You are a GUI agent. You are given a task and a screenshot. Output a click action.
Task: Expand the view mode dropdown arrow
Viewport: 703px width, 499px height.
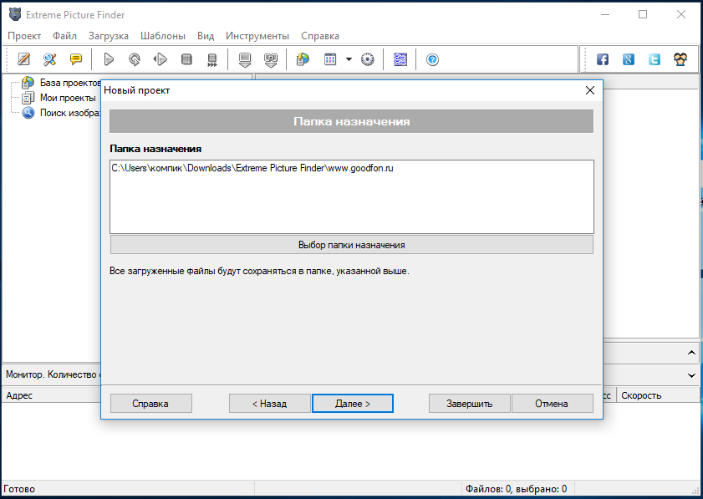349,59
